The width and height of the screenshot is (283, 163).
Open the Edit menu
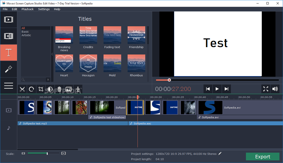click(x=14, y=9)
